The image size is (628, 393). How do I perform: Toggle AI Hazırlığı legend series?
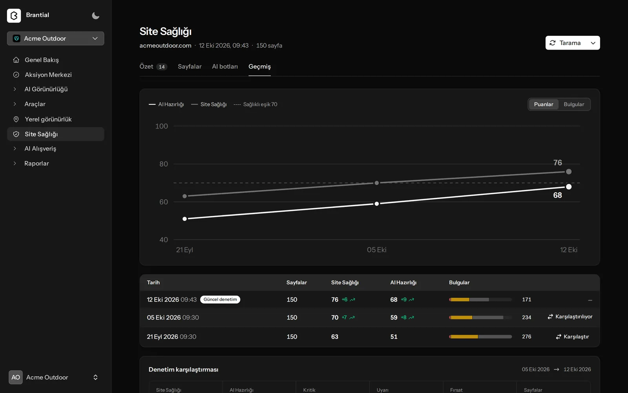click(166, 104)
